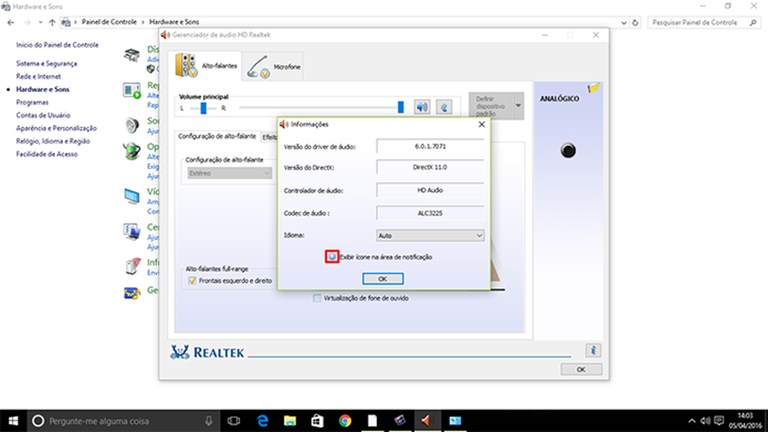Click the analog black audio jack

click(568, 150)
